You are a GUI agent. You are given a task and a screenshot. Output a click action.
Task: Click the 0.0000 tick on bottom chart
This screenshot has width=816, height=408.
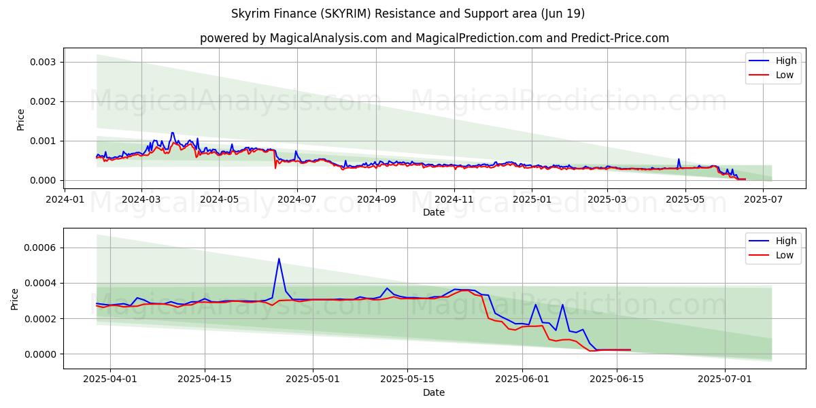pyautogui.click(x=41, y=354)
